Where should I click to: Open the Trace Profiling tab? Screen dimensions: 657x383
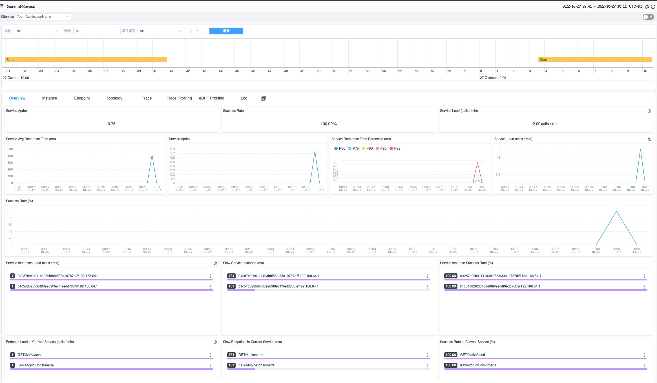179,98
